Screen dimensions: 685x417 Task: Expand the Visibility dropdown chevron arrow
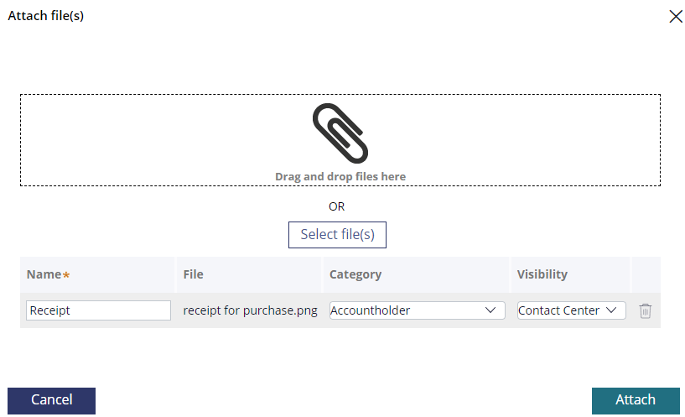click(611, 310)
